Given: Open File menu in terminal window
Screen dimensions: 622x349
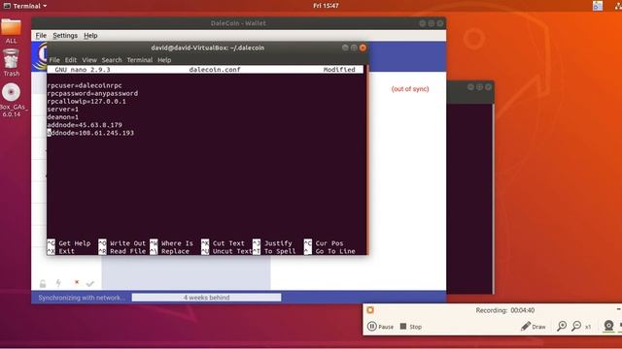Looking at the screenshot, I should pos(54,60).
